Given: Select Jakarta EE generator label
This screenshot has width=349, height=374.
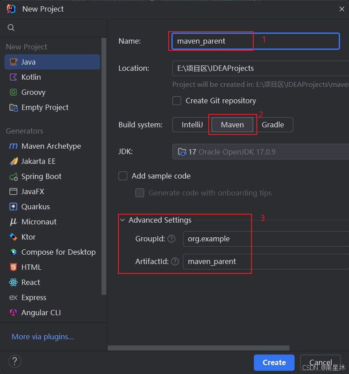Looking at the screenshot, I should coord(38,161).
